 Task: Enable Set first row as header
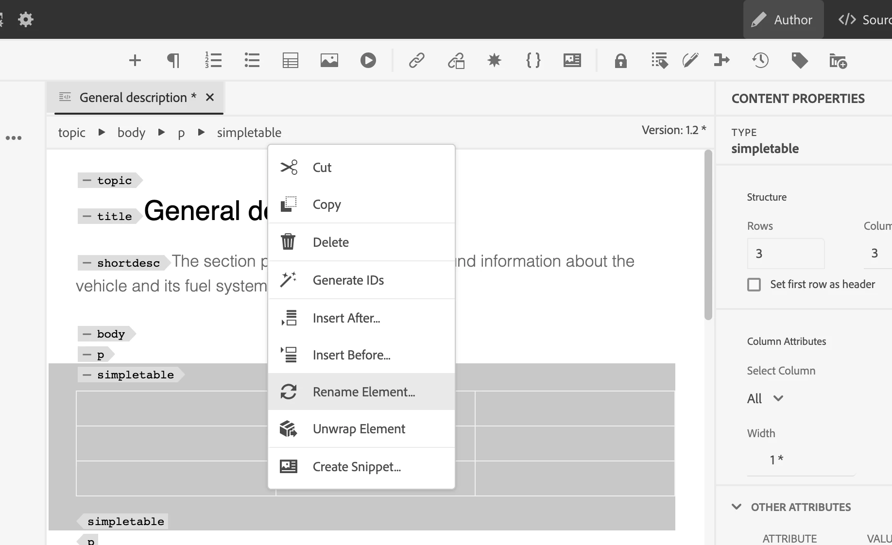754,284
